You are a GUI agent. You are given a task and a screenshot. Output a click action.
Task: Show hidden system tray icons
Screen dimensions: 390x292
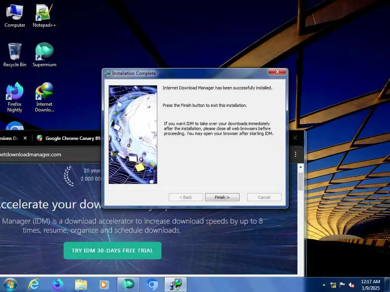[324, 285]
